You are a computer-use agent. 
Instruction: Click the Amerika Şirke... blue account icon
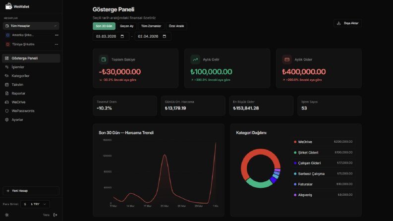(7, 35)
